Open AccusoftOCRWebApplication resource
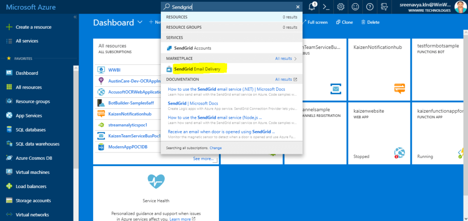Screen dimensions: 468x221 [134, 92]
